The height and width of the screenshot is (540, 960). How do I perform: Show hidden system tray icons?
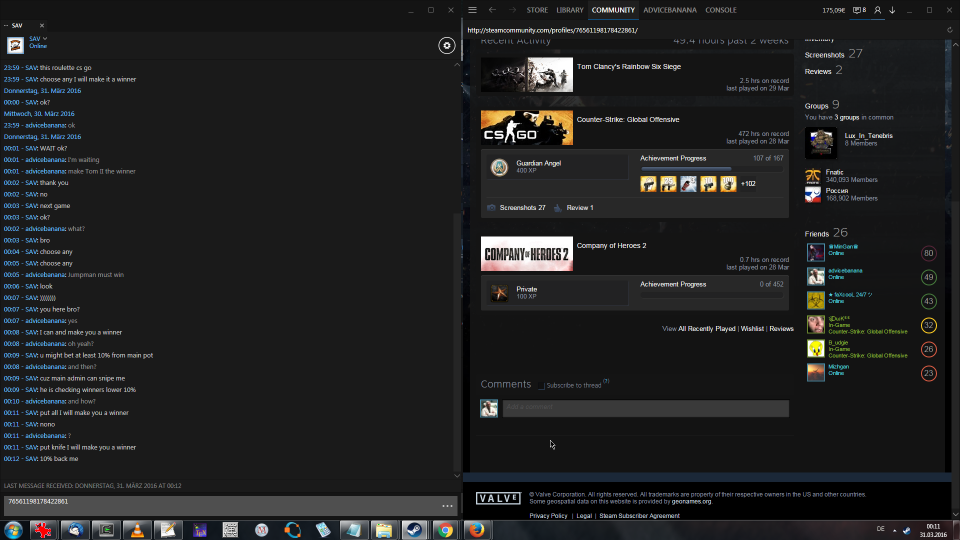(894, 530)
